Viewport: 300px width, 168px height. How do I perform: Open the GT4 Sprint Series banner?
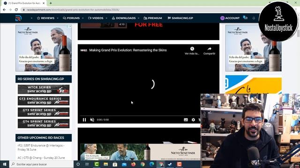pyautogui.click(x=44, y=124)
